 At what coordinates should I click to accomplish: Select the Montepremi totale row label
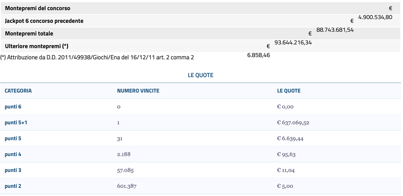[29, 34]
